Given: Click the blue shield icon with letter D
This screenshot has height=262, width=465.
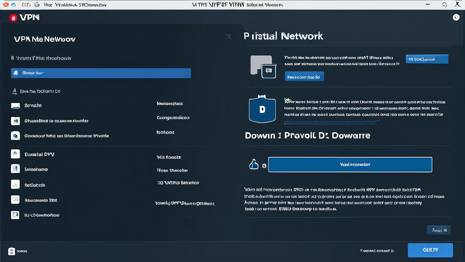Looking at the screenshot, I should click(x=262, y=110).
